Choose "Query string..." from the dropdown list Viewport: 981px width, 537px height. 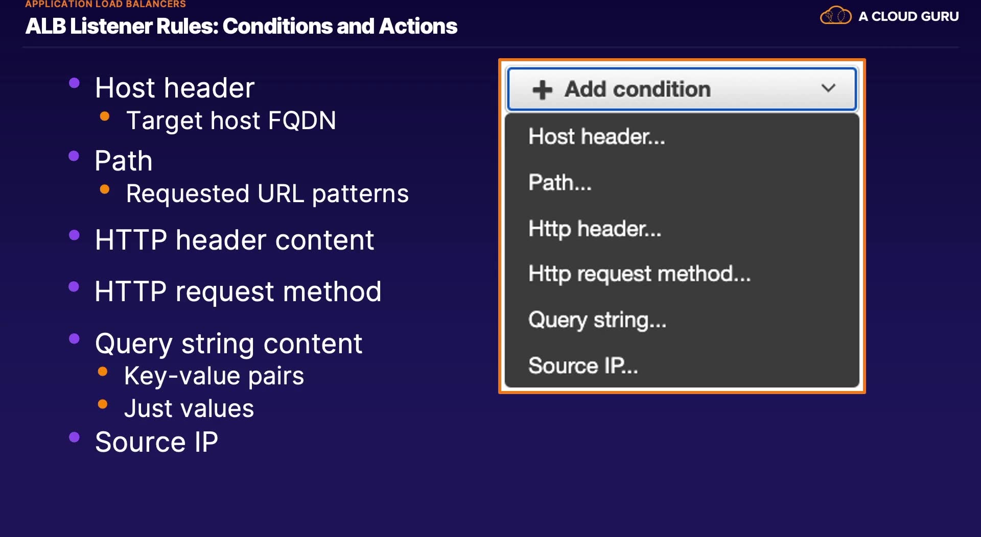tap(597, 320)
